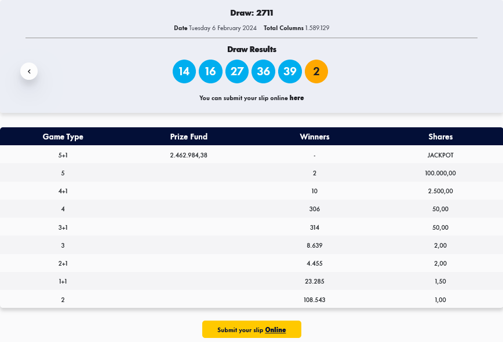Click the Game Type column header
Image resolution: width=503 pixels, height=342 pixels.
click(63, 137)
